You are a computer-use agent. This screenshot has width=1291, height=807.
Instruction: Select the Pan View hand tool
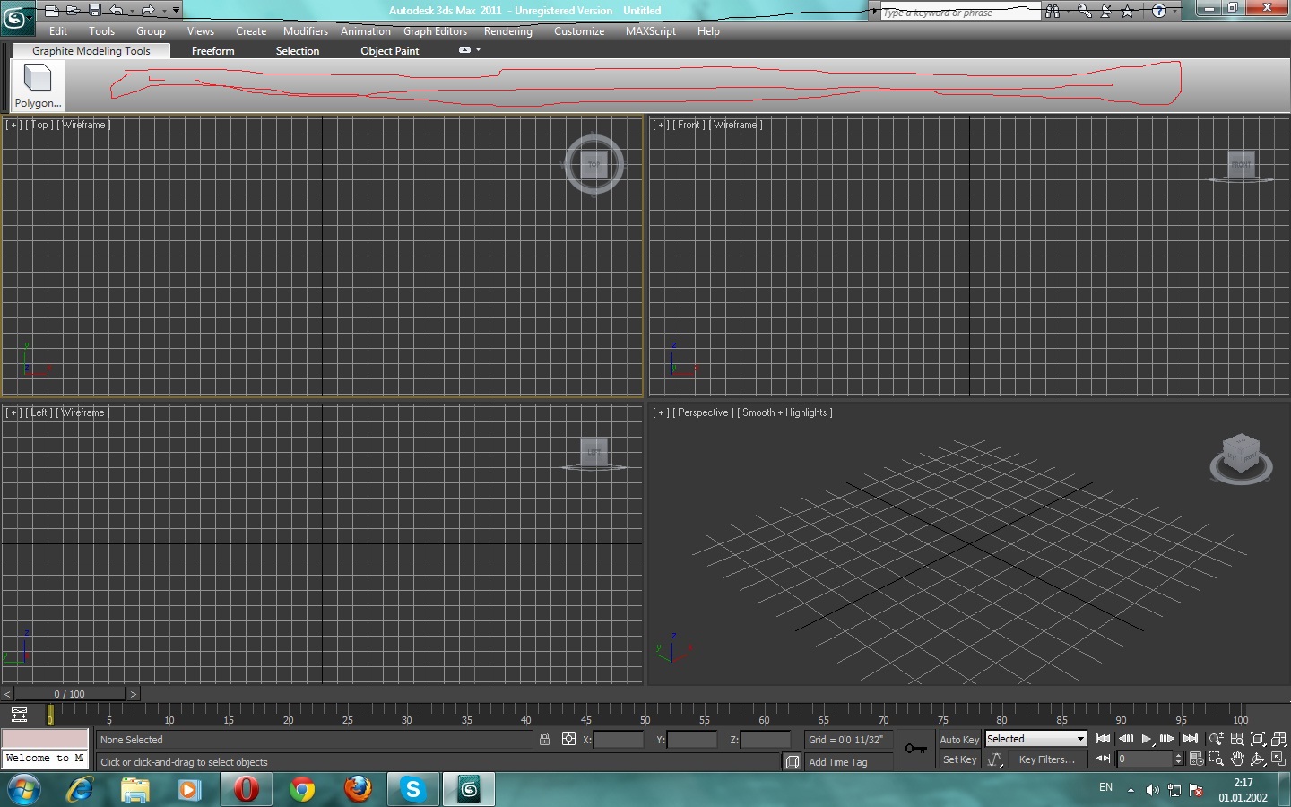1237,759
